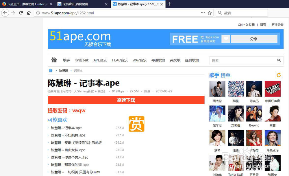Screen dimensions: 289x176
Task: Open 陈奕迅 singer thumbnail
Action: [x=254, y=89]
